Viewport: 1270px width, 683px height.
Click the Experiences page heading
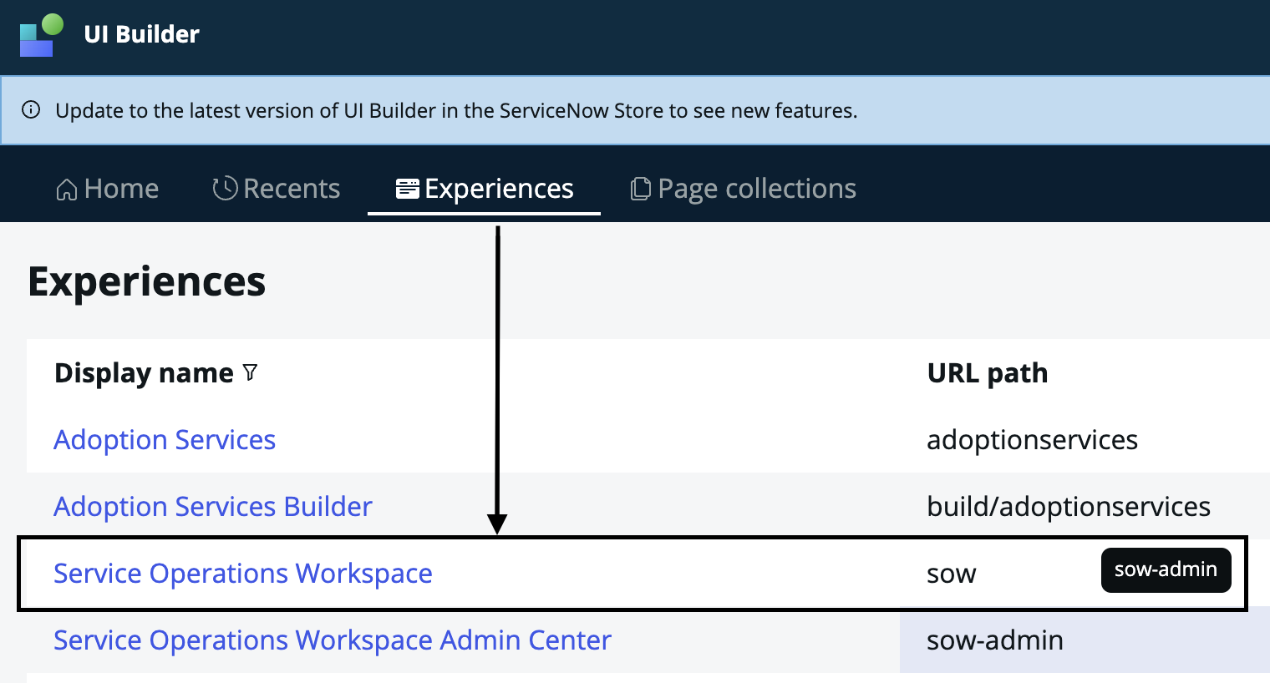147,281
